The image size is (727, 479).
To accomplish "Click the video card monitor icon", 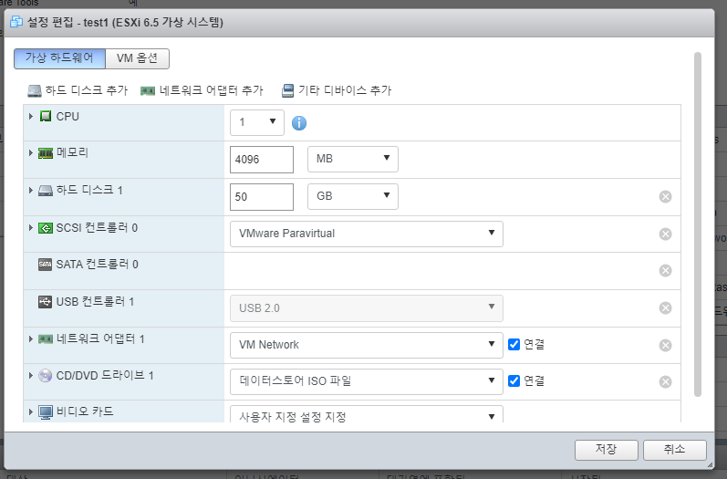I will coord(46,412).
